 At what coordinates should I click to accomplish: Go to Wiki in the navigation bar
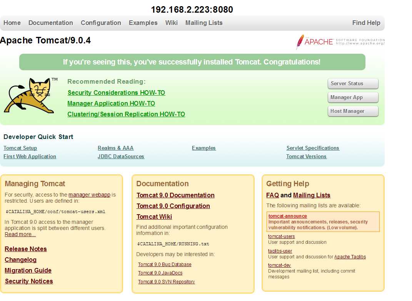172,23
